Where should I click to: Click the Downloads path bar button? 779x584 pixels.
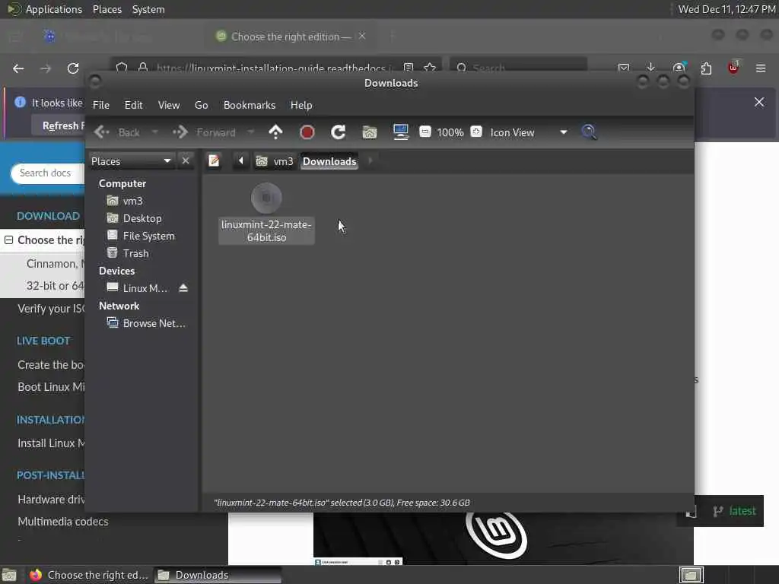(x=329, y=161)
